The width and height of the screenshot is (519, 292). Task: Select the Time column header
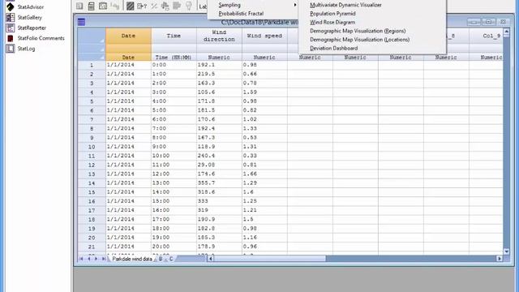[174, 36]
